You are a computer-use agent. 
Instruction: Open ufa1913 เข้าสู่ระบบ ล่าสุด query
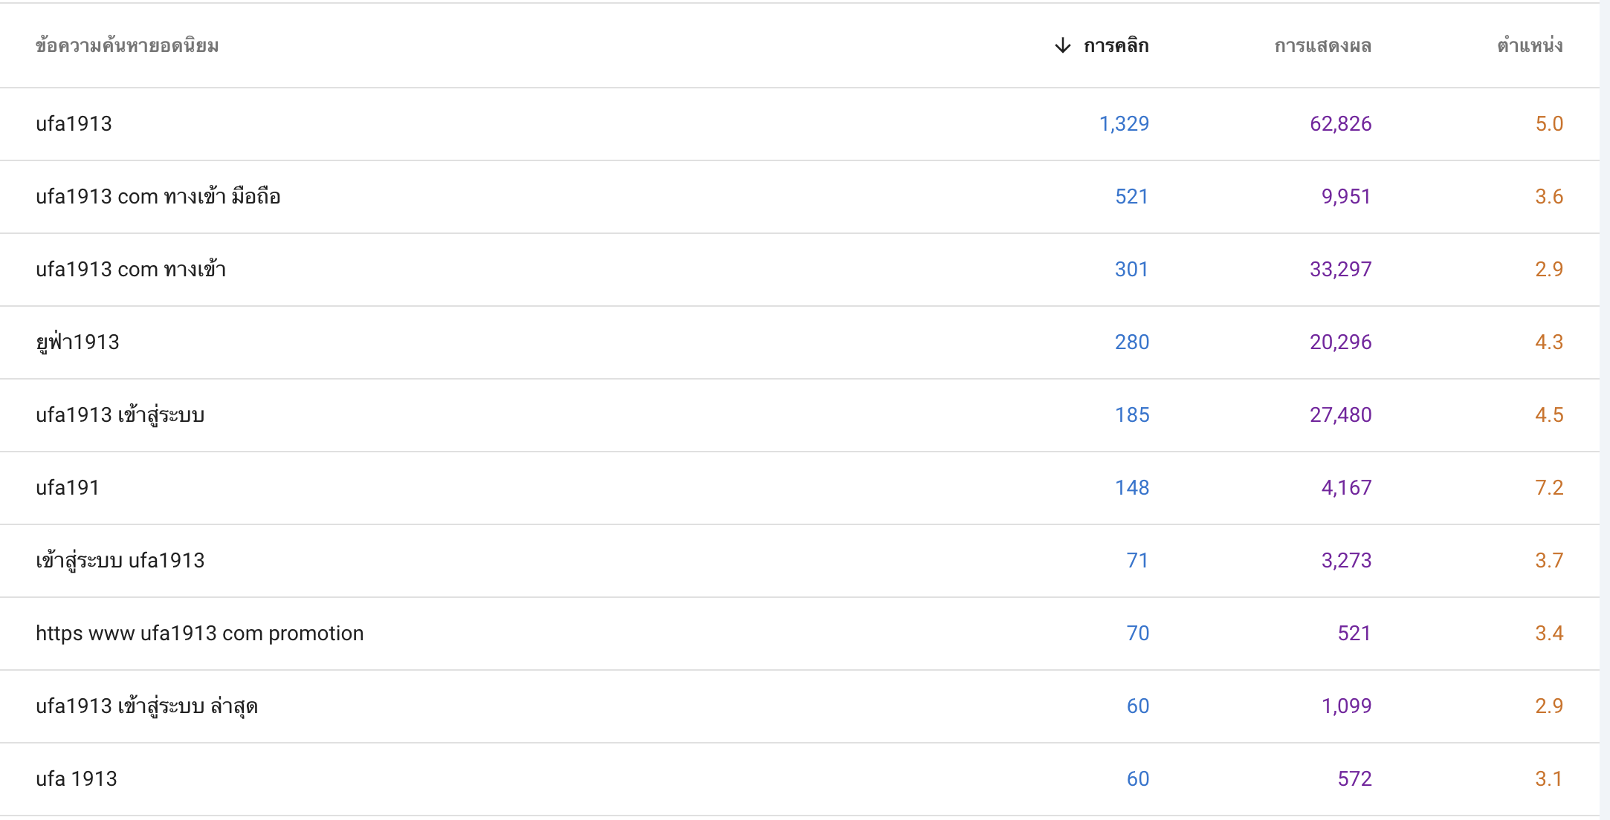[800, 706]
